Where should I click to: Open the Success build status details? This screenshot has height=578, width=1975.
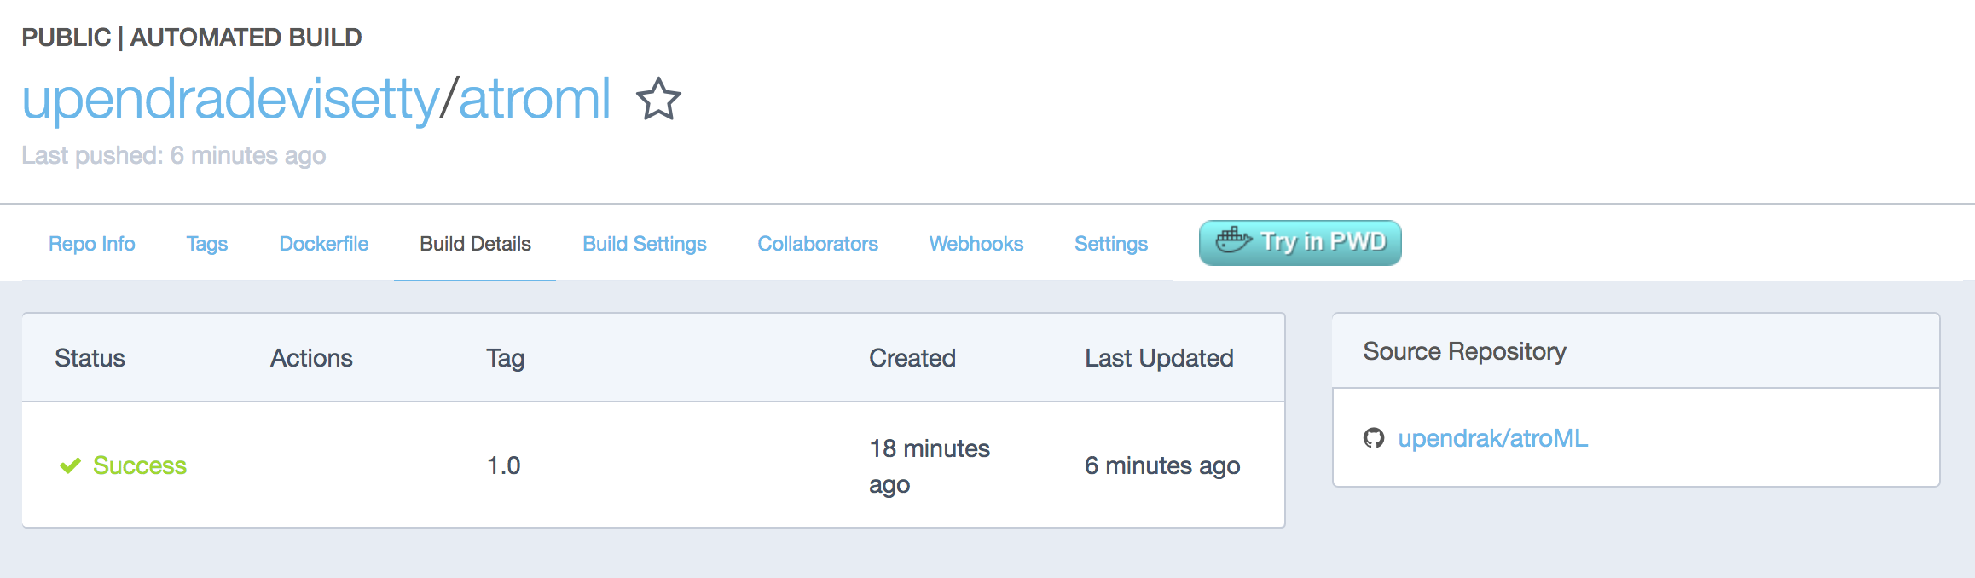coord(140,465)
